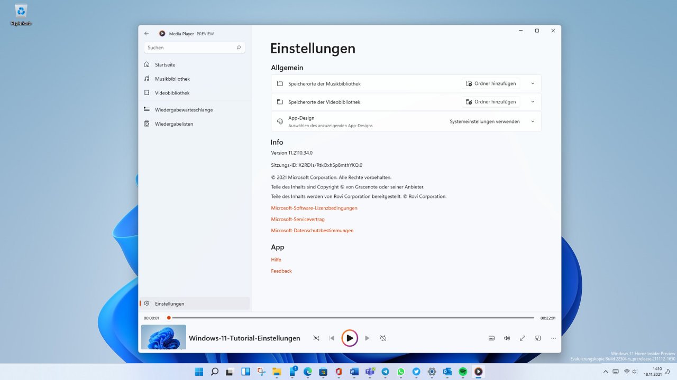Expand Speicherorte der Videobibliothek chevron
Screen dimensions: 677x380
tap(533, 102)
